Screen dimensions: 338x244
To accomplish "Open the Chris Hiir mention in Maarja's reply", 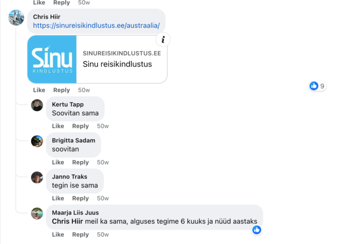I will [68, 221].
